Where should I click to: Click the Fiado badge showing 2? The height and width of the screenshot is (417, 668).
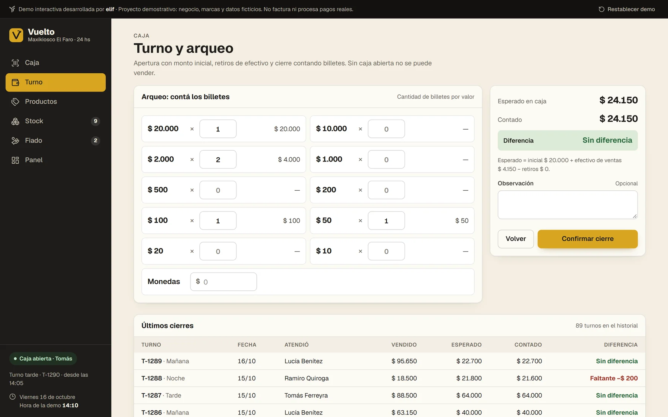pyautogui.click(x=95, y=140)
